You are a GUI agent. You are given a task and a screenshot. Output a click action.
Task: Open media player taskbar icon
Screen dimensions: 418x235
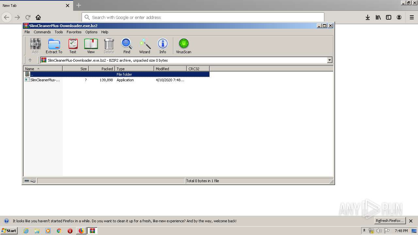[48, 231]
